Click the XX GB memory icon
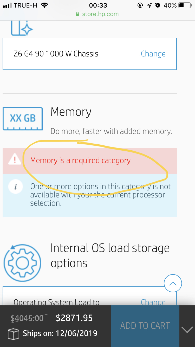Screen dimensions: 195x347 pyautogui.click(x=23, y=119)
